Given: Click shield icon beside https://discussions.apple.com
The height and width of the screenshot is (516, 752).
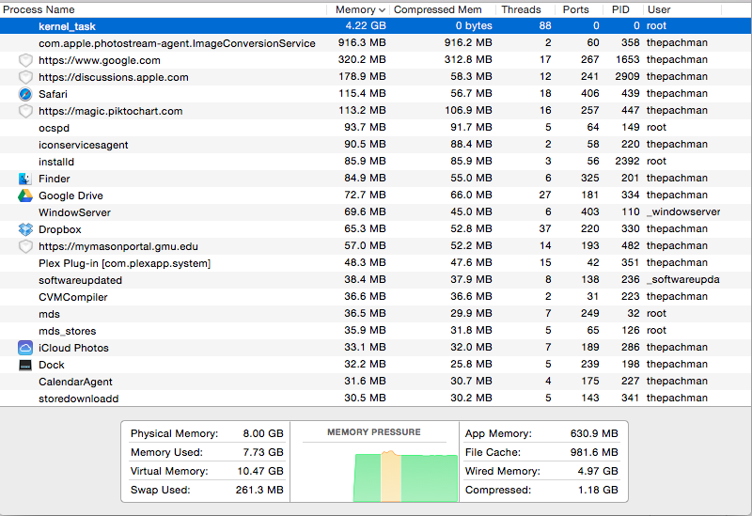Looking at the screenshot, I should (25, 77).
